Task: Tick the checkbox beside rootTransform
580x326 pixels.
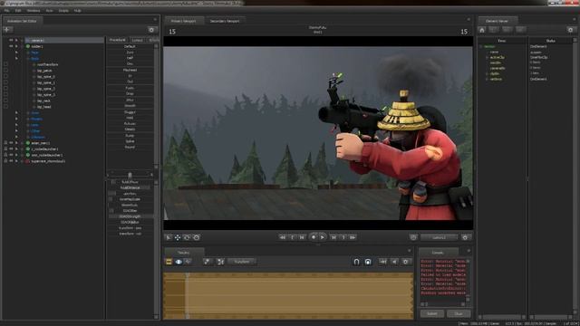Action: (x=5, y=64)
